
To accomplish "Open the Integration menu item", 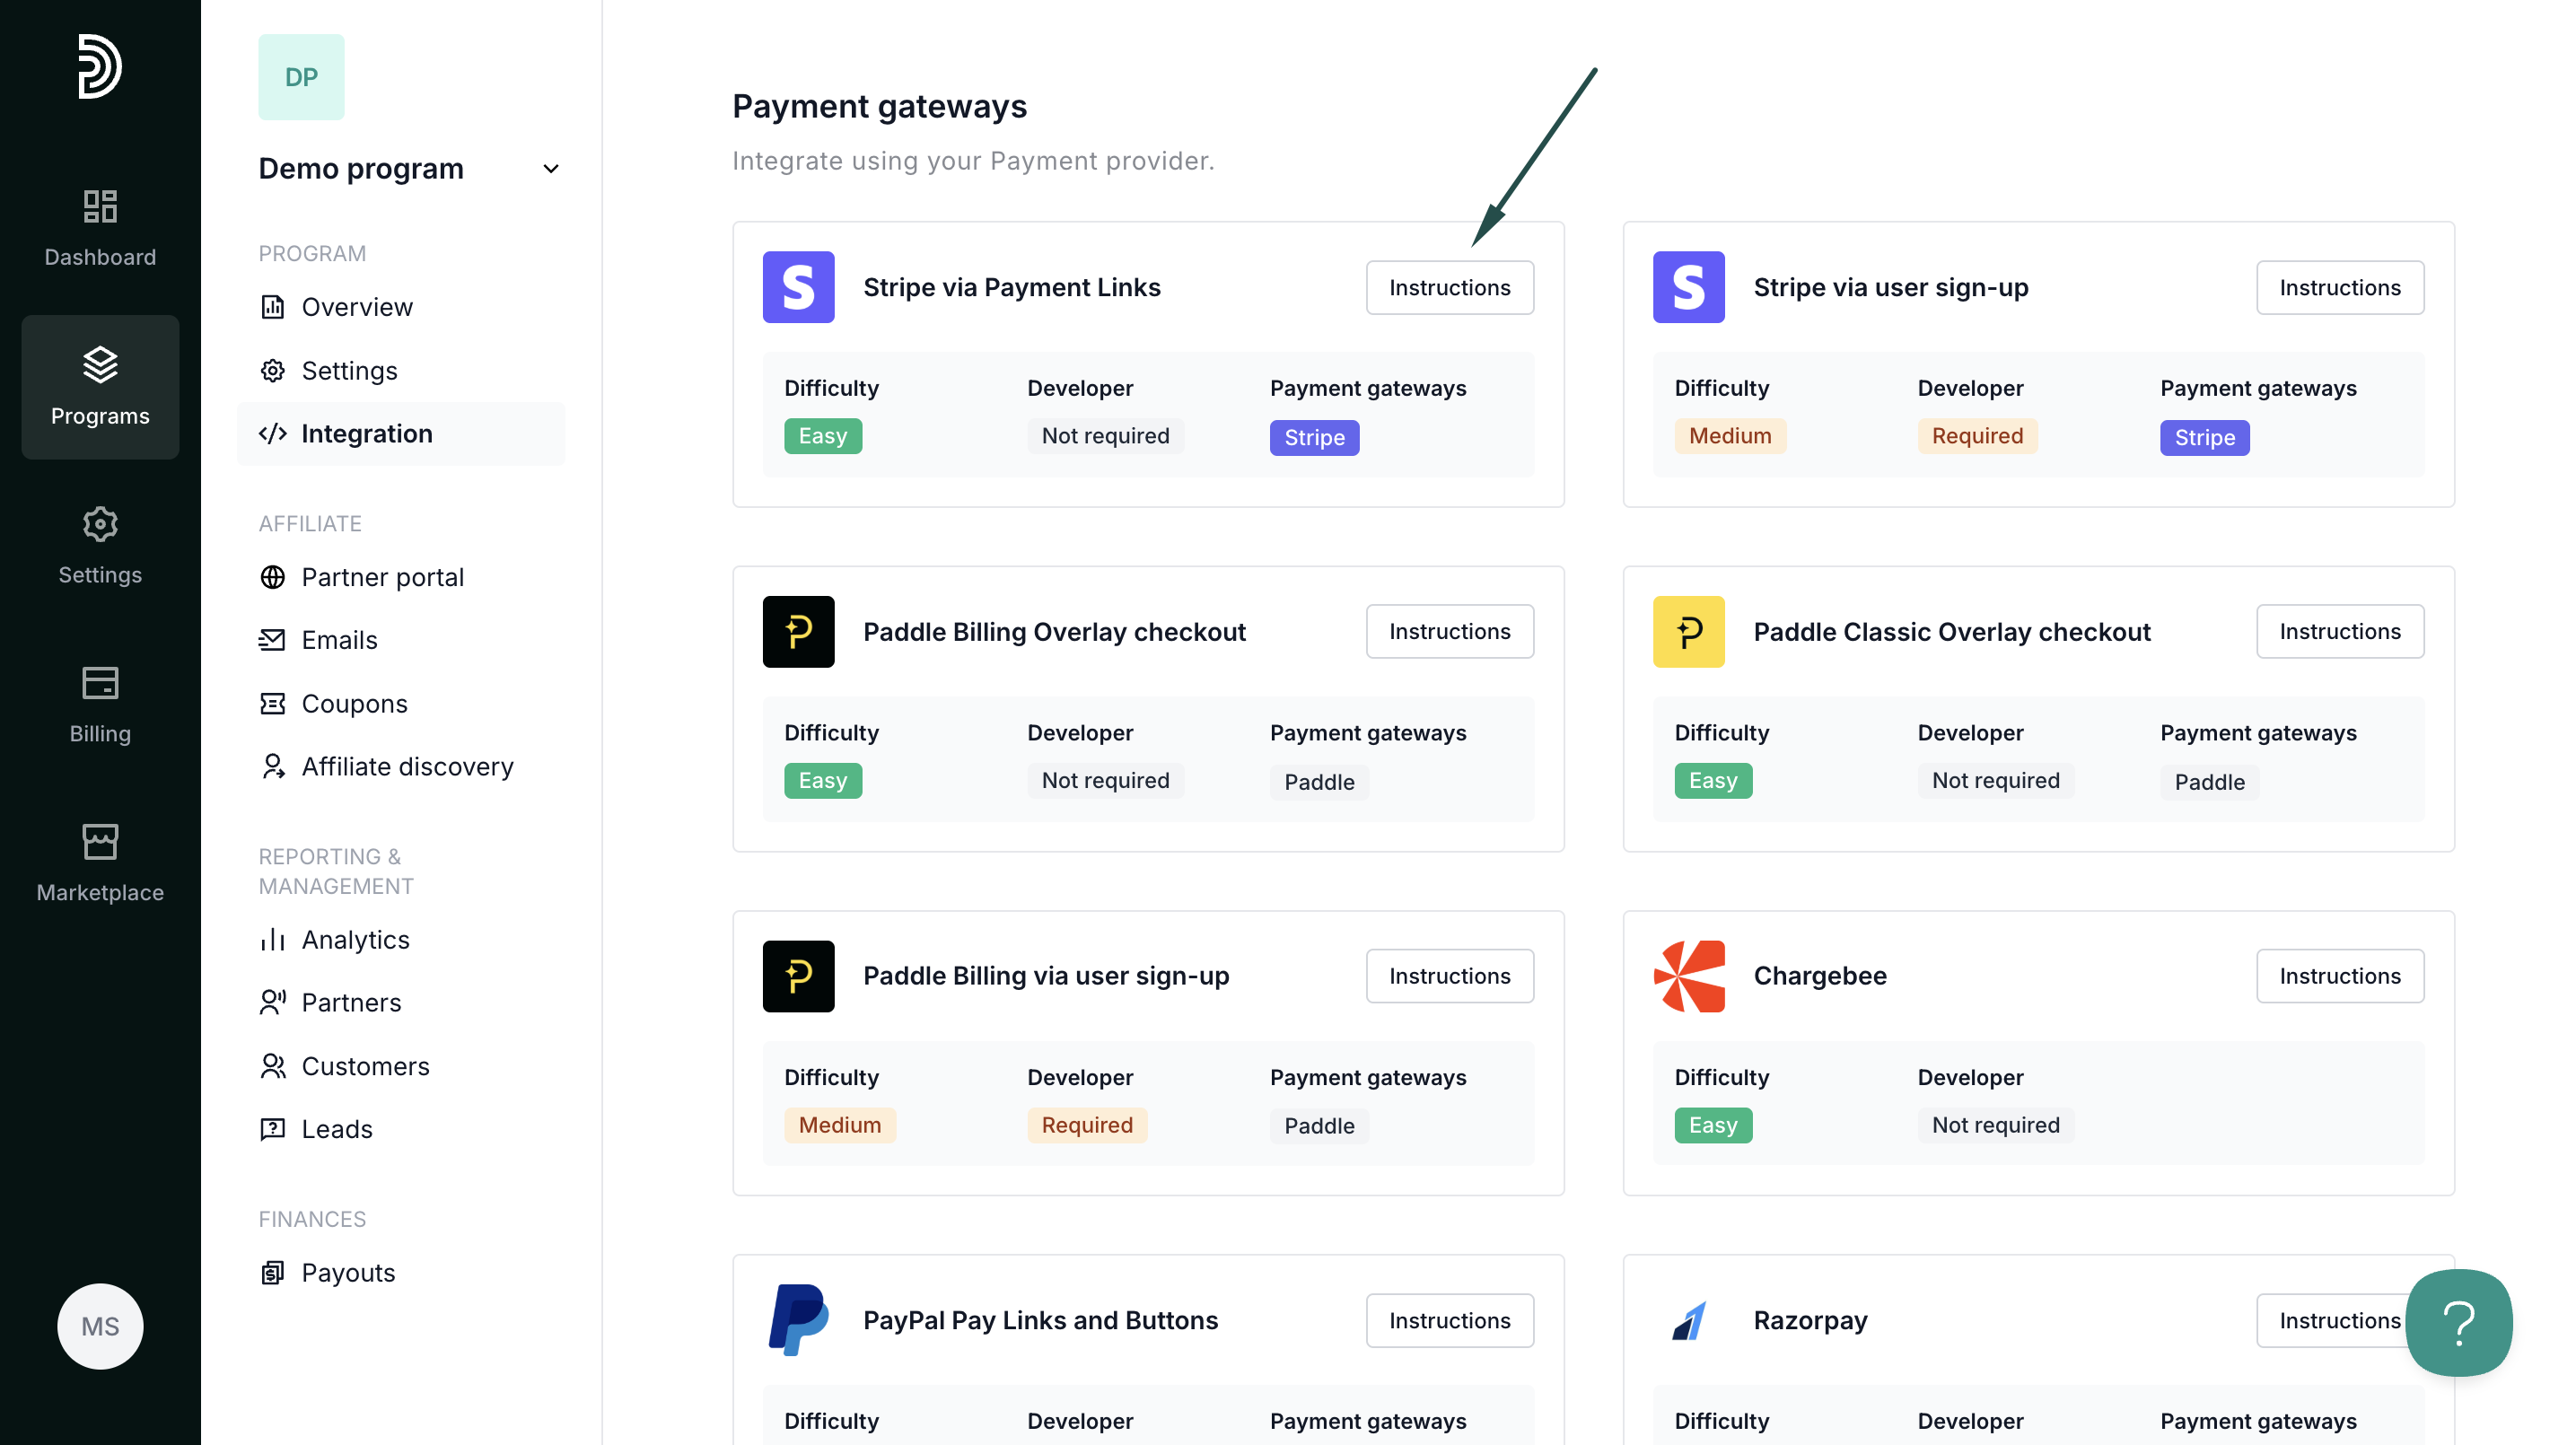I will (x=366, y=433).
